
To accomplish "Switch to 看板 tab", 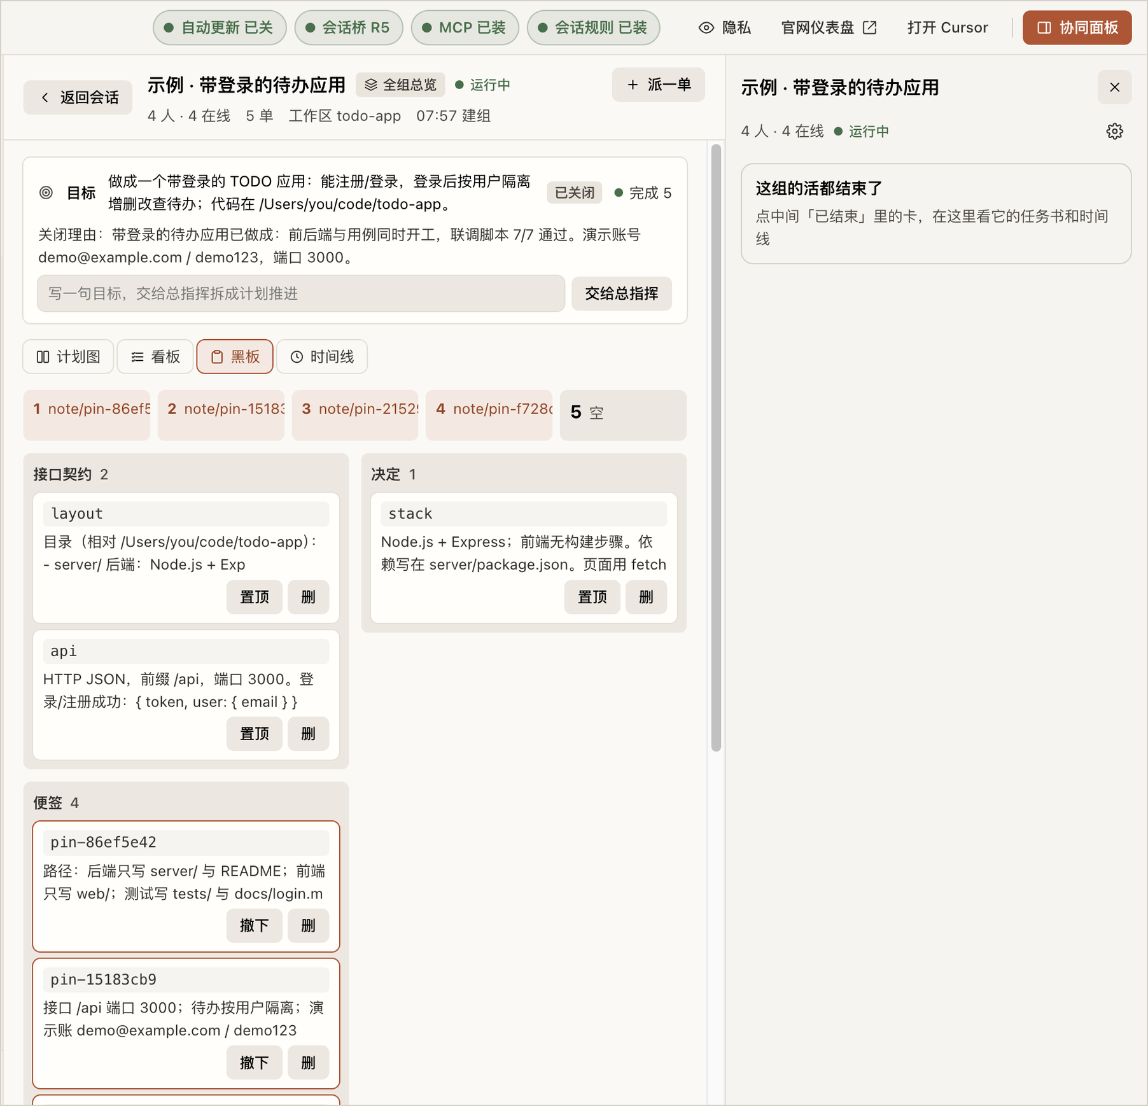I will pos(155,356).
